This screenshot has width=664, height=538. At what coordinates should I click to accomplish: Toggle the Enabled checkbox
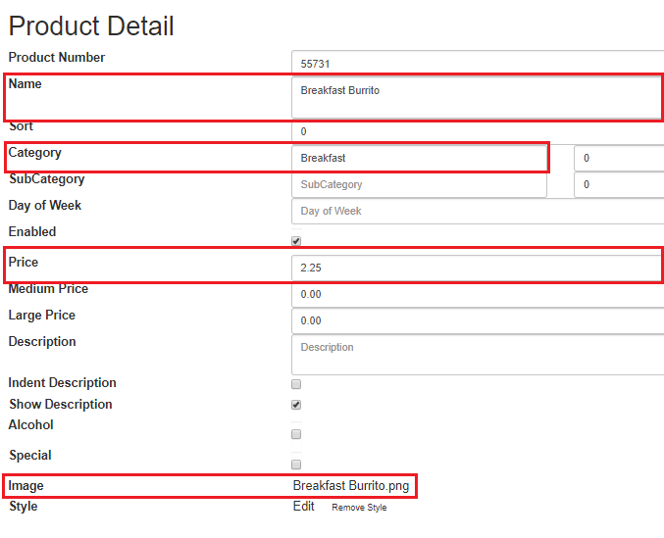coord(296,241)
